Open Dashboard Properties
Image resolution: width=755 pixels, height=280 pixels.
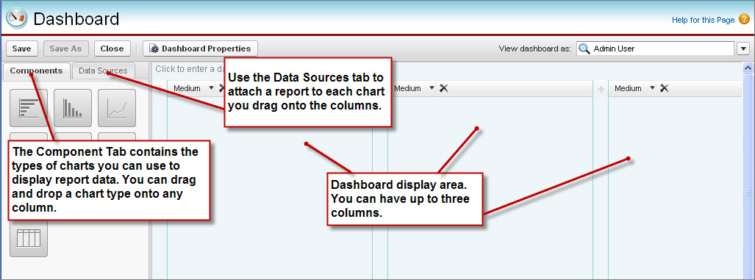coord(200,49)
